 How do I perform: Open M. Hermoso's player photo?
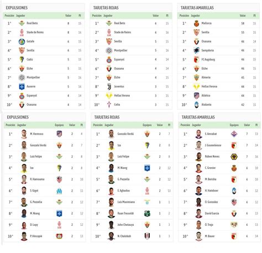tap(24, 134)
